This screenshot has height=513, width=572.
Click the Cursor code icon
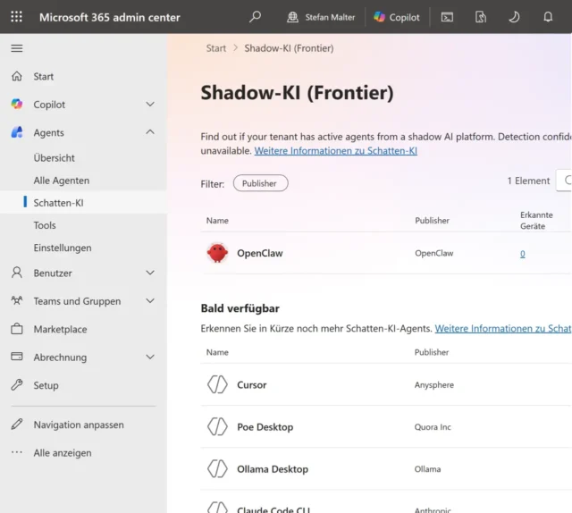pos(217,384)
